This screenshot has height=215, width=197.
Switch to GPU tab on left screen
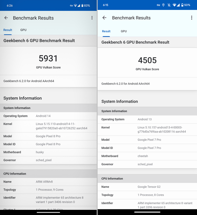(x=23, y=30)
